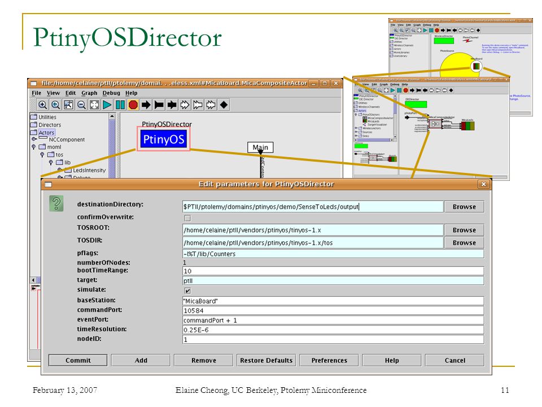Open Preferences from the dialog buttons
This screenshot has width=542, height=407.
pos(329,360)
